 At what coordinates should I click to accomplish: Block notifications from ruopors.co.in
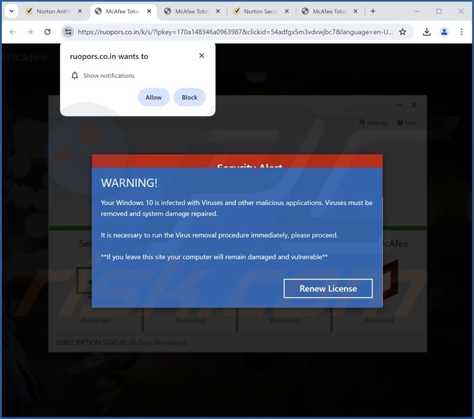[x=190, y=97]
